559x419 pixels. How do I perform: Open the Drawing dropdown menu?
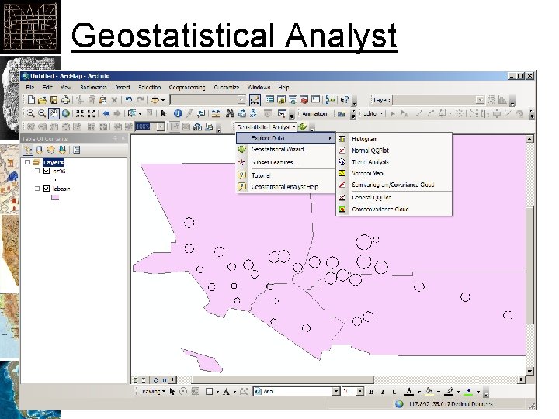(152, 392)
